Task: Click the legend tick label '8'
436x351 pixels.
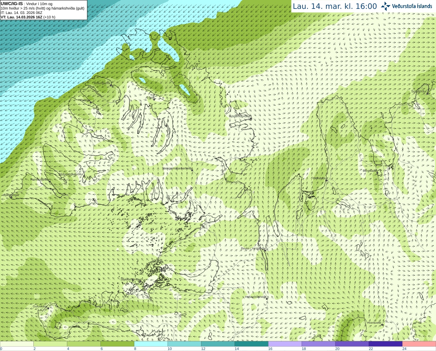Action: pos(135,349)
